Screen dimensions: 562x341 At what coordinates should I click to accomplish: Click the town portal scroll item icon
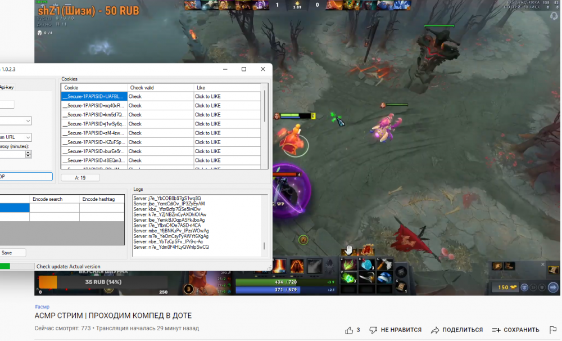[x=401, y=286]
